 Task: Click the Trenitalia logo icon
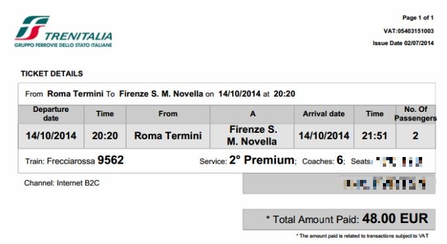[32, 27]
